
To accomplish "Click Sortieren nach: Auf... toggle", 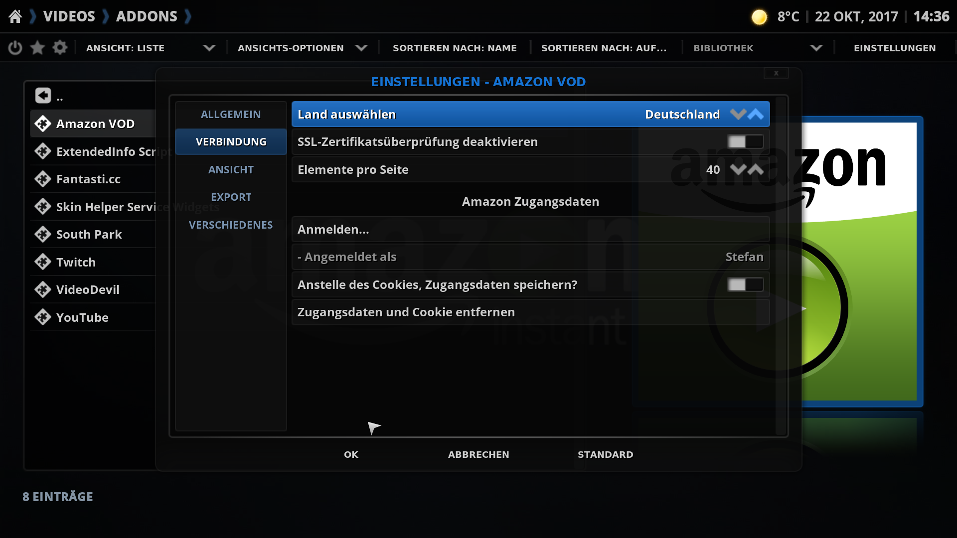I will tap(604, 48).
